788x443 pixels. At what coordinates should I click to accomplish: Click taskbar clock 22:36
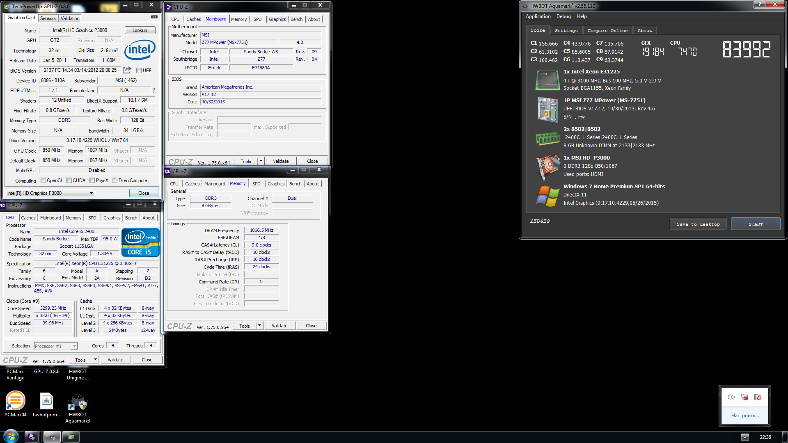(x=765, y=437)
